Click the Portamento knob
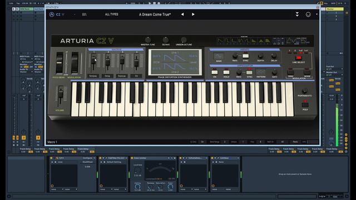 [305, 91]
